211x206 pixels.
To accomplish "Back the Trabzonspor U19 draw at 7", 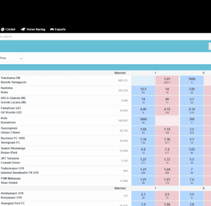I will click(192, 171).
